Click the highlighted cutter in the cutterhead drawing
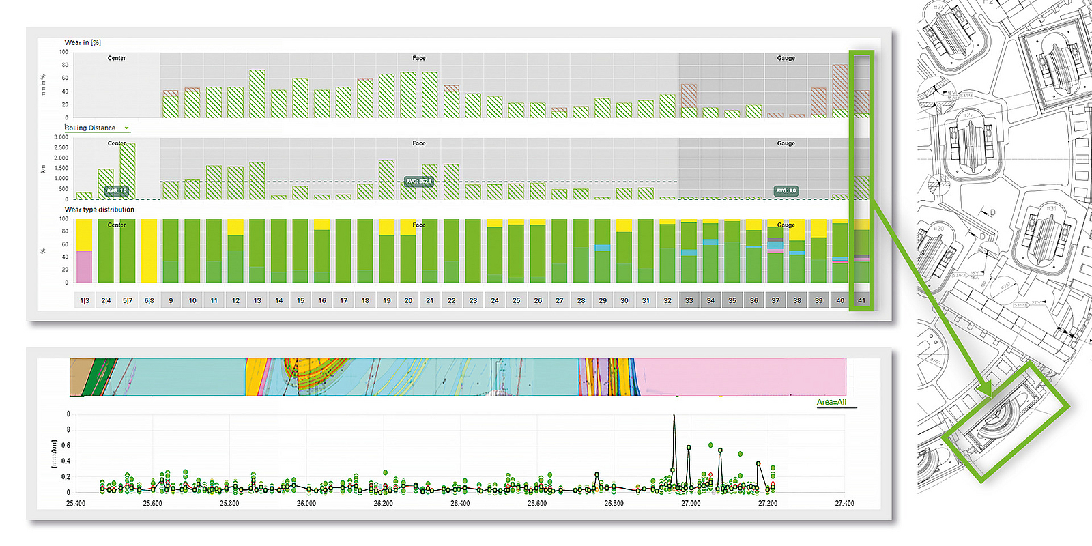Screen dimensions: 1092x546 coord(1003,420)
